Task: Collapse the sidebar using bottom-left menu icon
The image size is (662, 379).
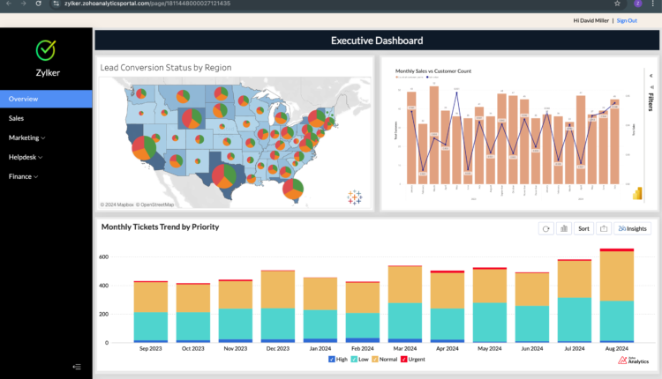Action: 77,367
